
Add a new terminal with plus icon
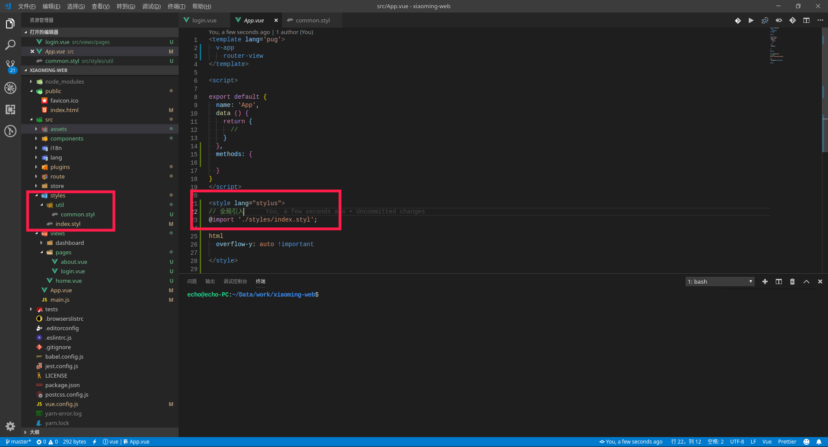pos(765,281)
